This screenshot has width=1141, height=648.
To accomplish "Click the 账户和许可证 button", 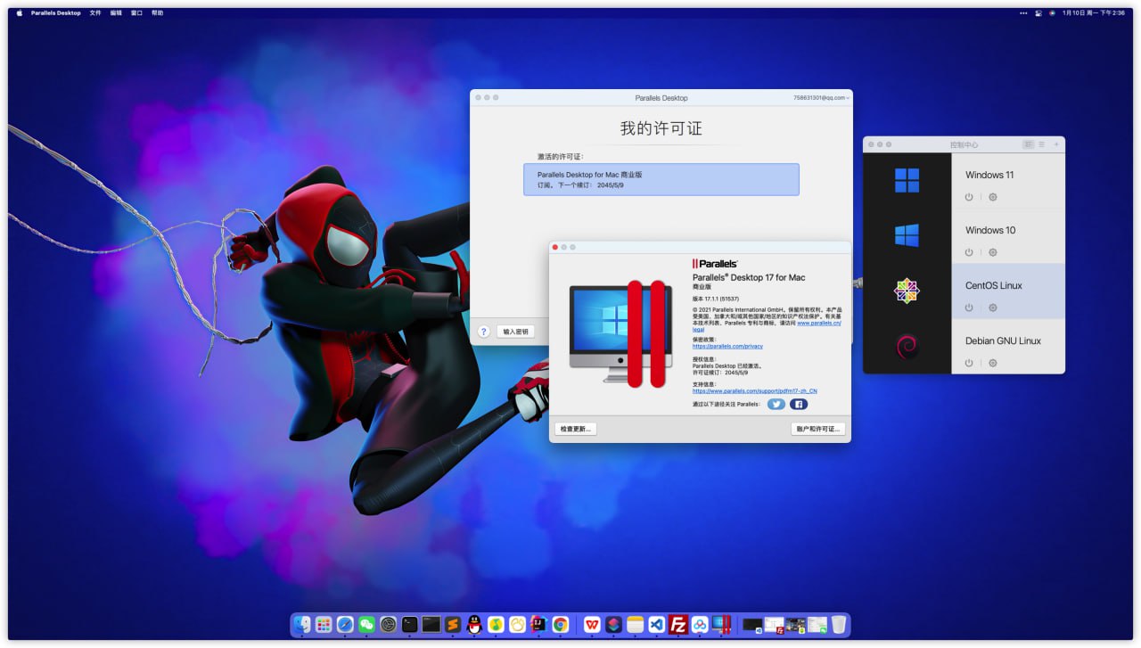I will (817, 429).
